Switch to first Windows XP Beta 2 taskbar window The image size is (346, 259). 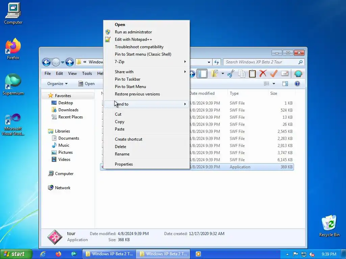pyautogui.click(x=109, y=254)
